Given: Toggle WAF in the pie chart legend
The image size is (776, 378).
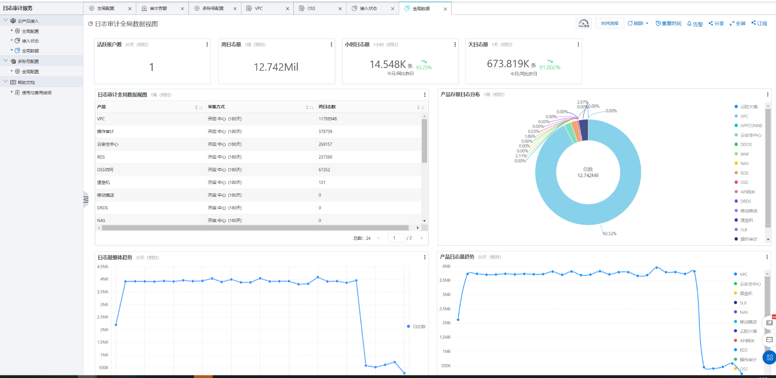Looking at the screenshot, I should point(742,154).
